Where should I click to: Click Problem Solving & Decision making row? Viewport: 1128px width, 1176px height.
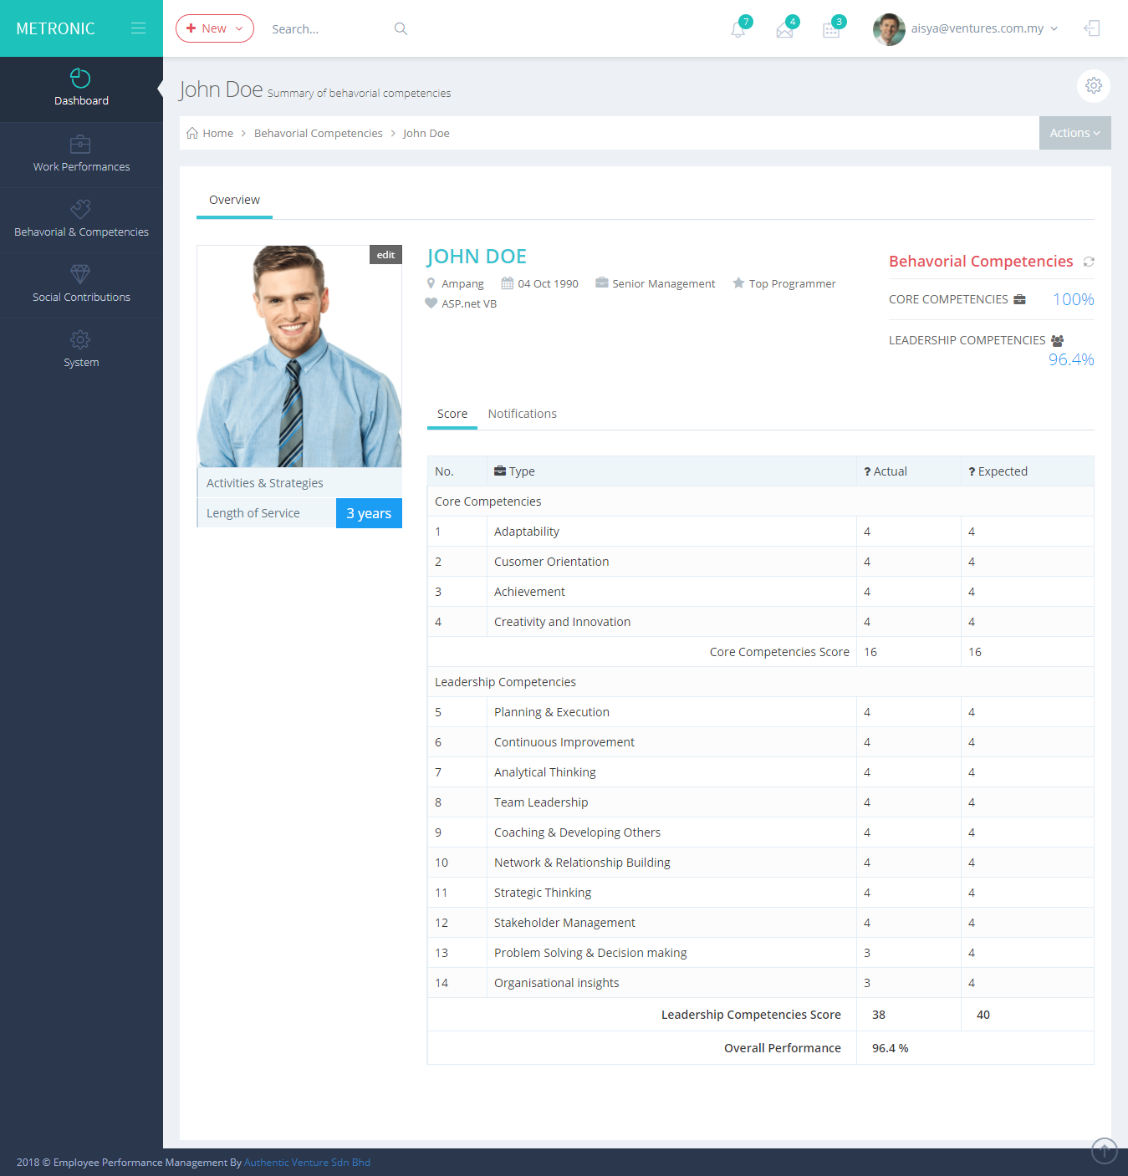tap(760, 953)
